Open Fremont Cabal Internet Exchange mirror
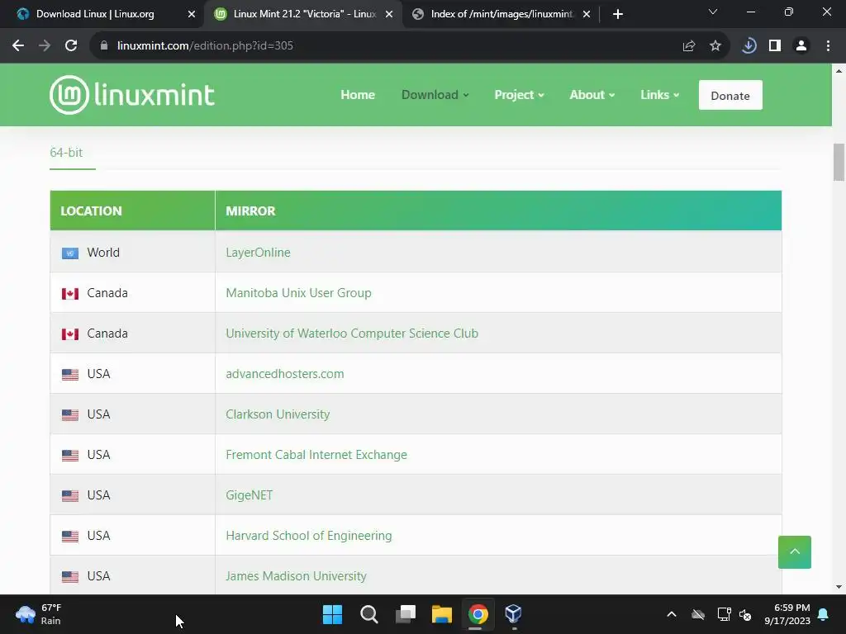846x634 pixels. 316,455
